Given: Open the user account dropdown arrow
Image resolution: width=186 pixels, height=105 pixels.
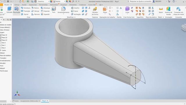Looking at the screenshot, I should 167,1.
